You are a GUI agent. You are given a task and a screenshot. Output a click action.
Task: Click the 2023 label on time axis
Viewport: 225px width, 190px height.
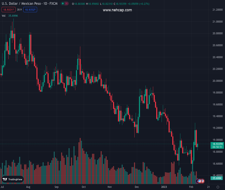tap(164, 187)
